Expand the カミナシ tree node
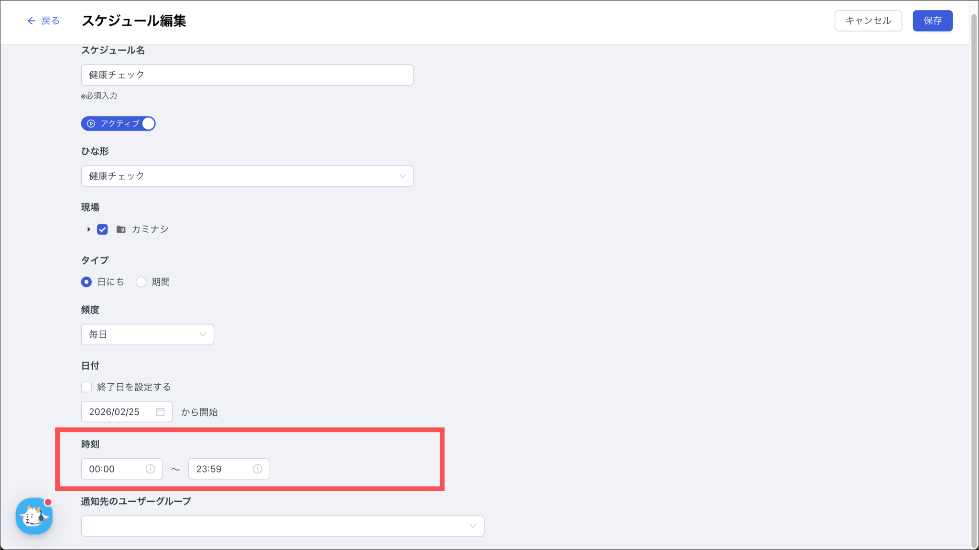The width and height of the screenshot is (979, 550). point(88,229)
